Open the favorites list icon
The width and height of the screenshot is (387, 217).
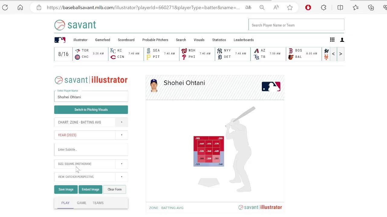coord(356,8)
